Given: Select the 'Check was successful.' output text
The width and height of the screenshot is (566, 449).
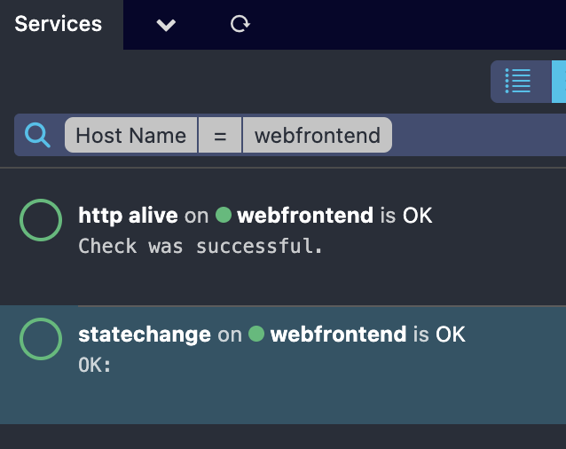Looking at the screenshot, I should [200, 246].
